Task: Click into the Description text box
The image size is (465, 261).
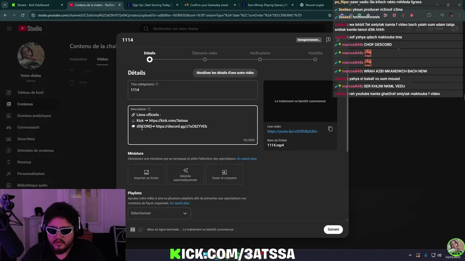Action: [193, 125]
